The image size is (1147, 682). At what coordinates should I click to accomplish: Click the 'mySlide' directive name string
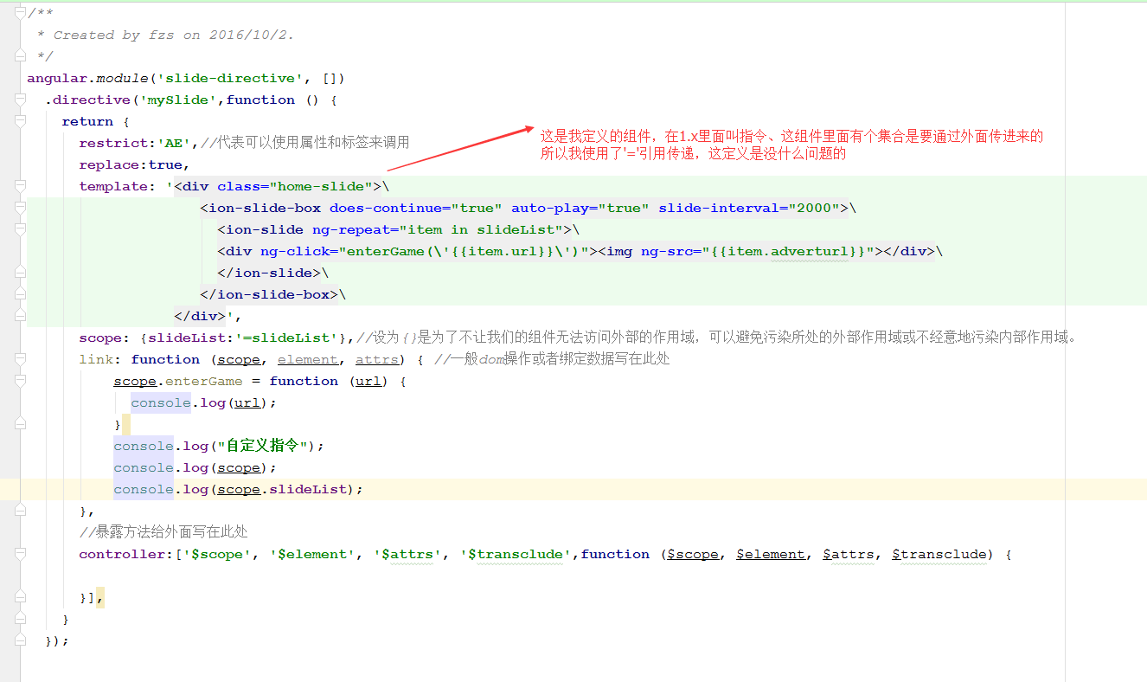coord(178,100)
